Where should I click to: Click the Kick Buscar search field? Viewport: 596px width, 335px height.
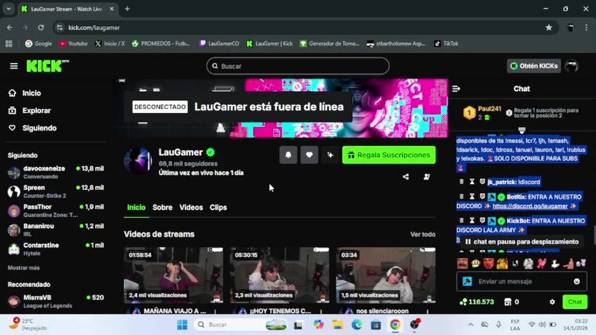pos(298,66)
